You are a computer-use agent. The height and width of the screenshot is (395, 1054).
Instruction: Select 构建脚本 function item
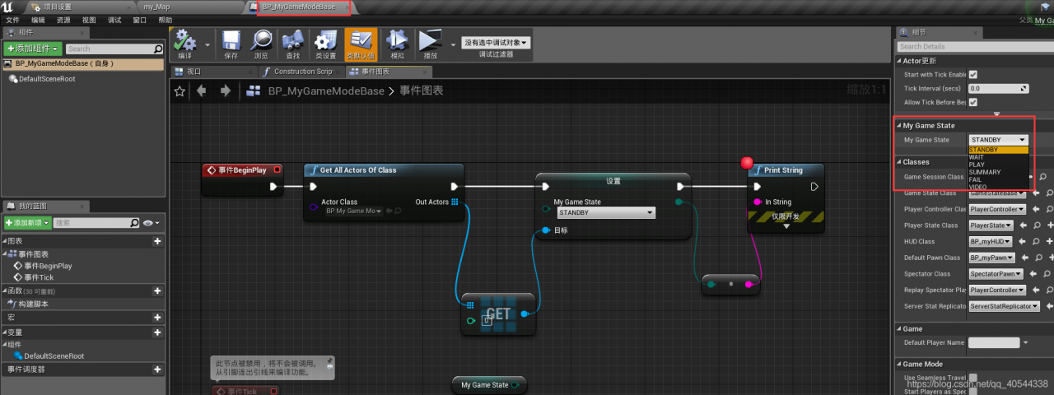(28, 304)
